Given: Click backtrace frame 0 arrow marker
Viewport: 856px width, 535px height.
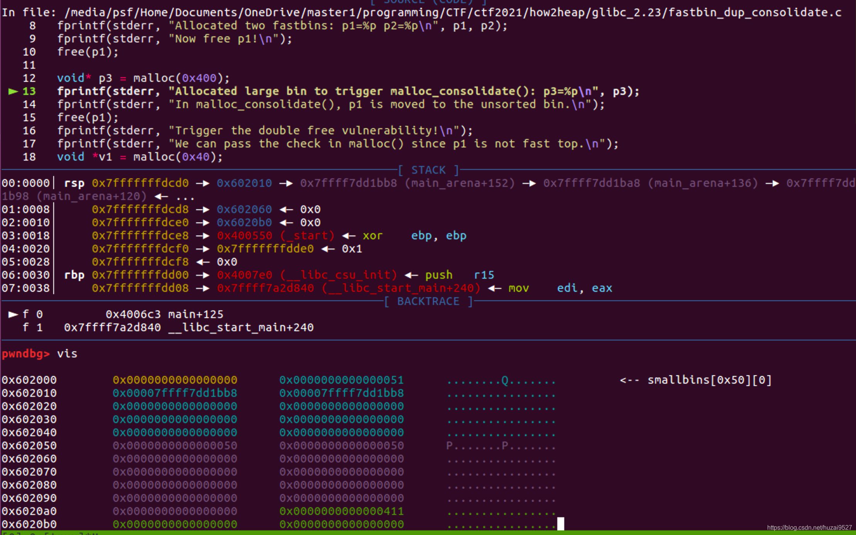Looking at the screenshot, I should tap(13, 315).
